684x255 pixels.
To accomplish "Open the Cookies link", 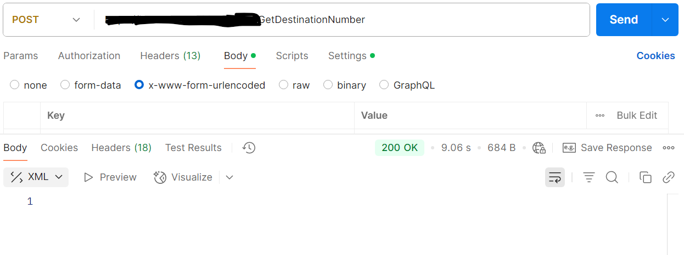I will (655, 56).
